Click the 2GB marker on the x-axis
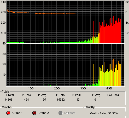 point(57,88)
